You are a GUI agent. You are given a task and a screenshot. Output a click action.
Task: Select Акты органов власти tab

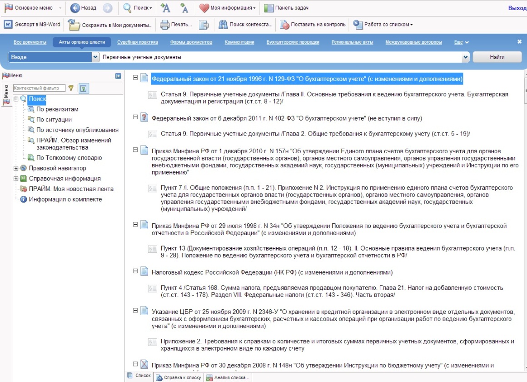point(82,42)
